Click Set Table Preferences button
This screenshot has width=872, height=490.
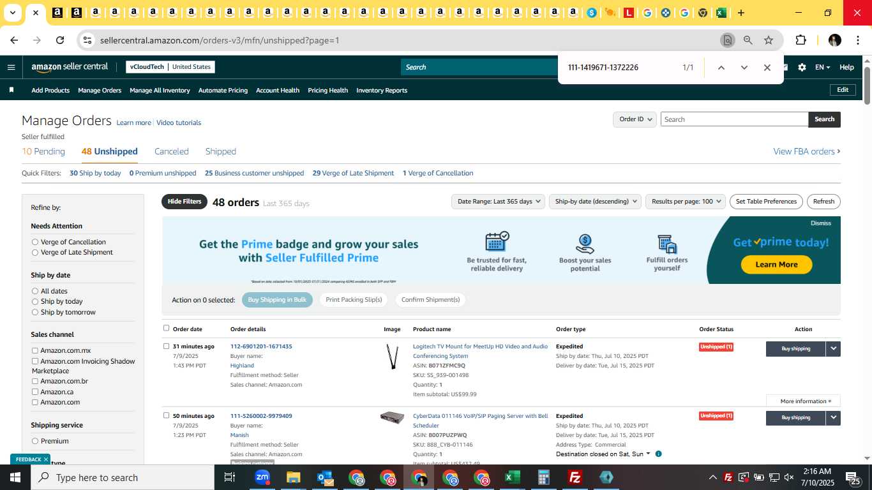coord(766,202)
